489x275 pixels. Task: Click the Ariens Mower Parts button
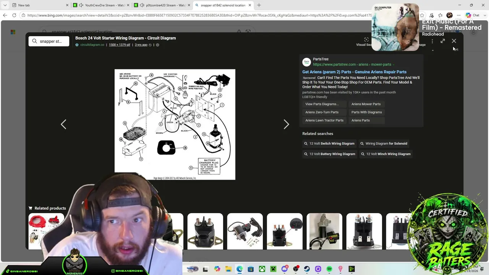pyautogui.click(x=366, y=104)
